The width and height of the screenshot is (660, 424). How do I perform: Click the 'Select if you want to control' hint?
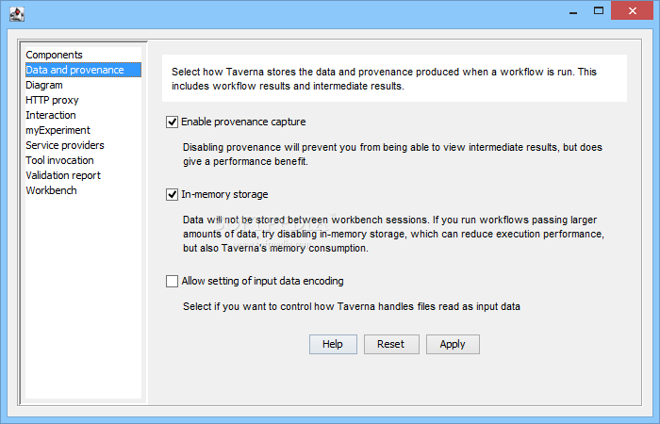(x=352, y=306)
